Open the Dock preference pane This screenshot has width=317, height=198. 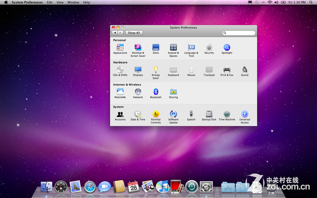(156, 49)
